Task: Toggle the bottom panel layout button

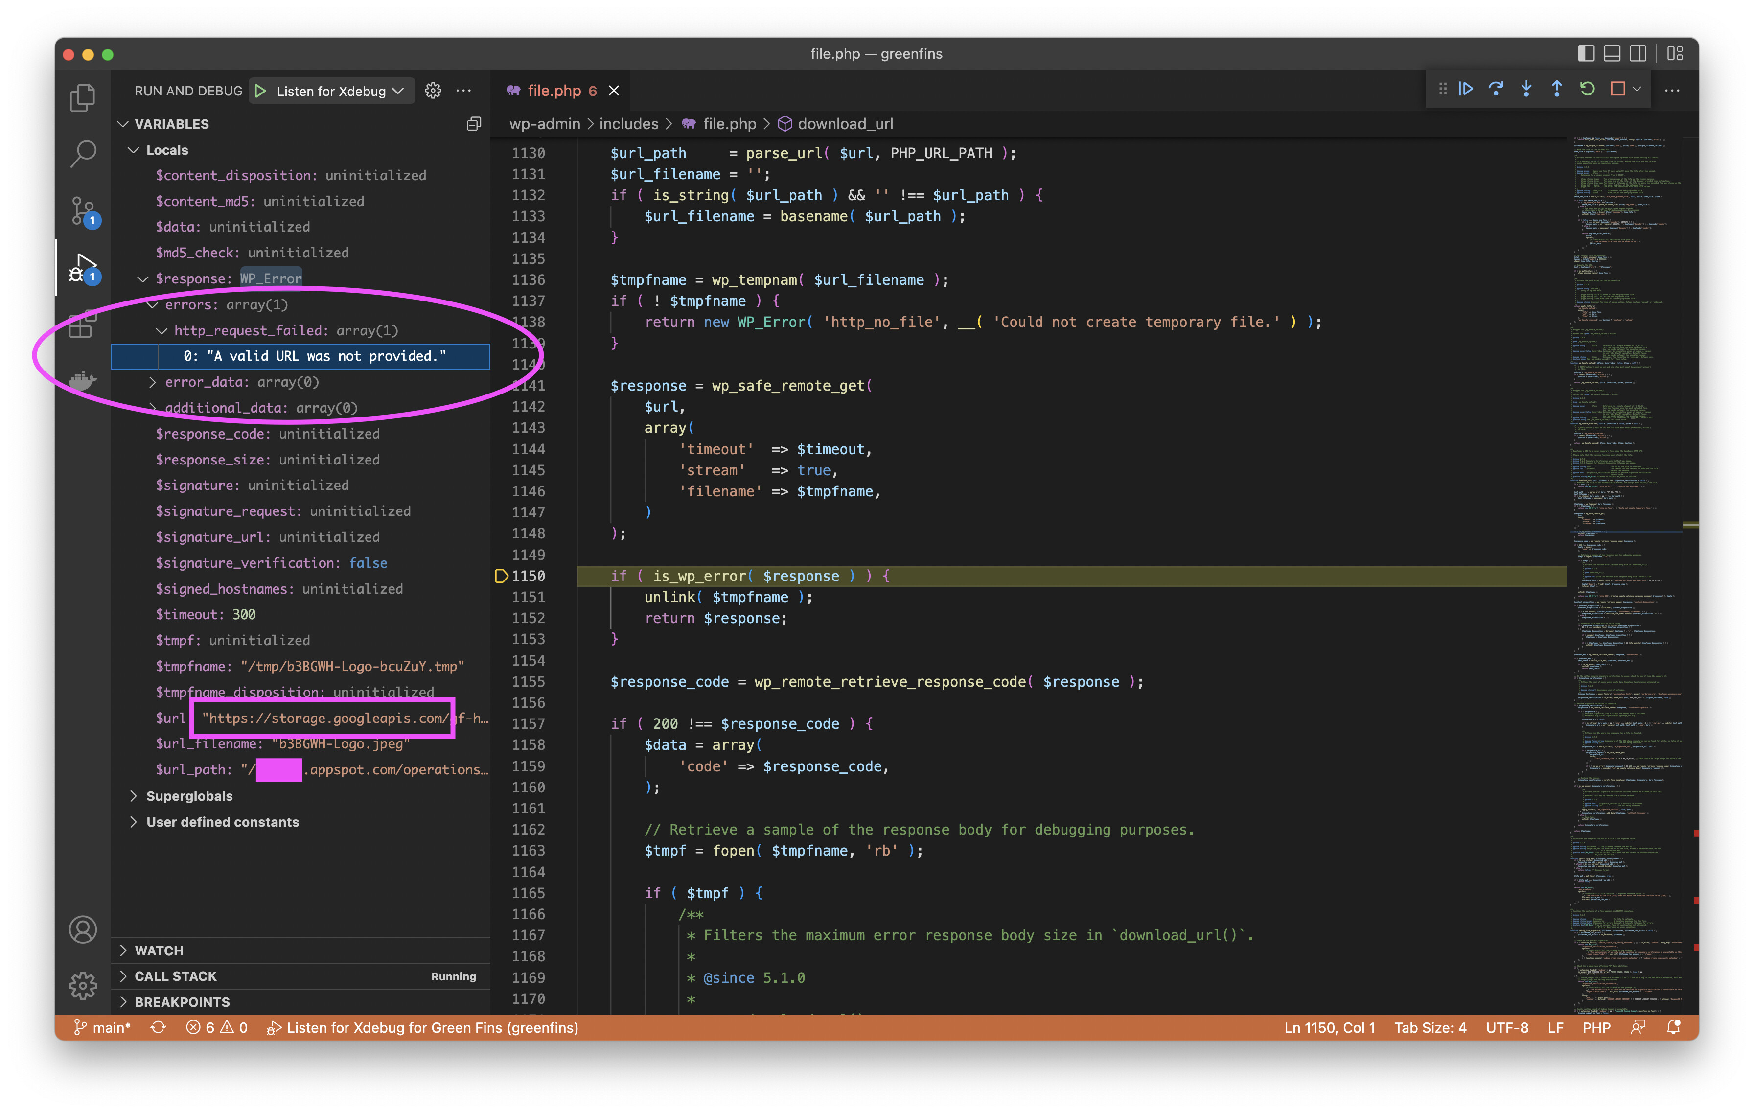Action: point(1612,54)
